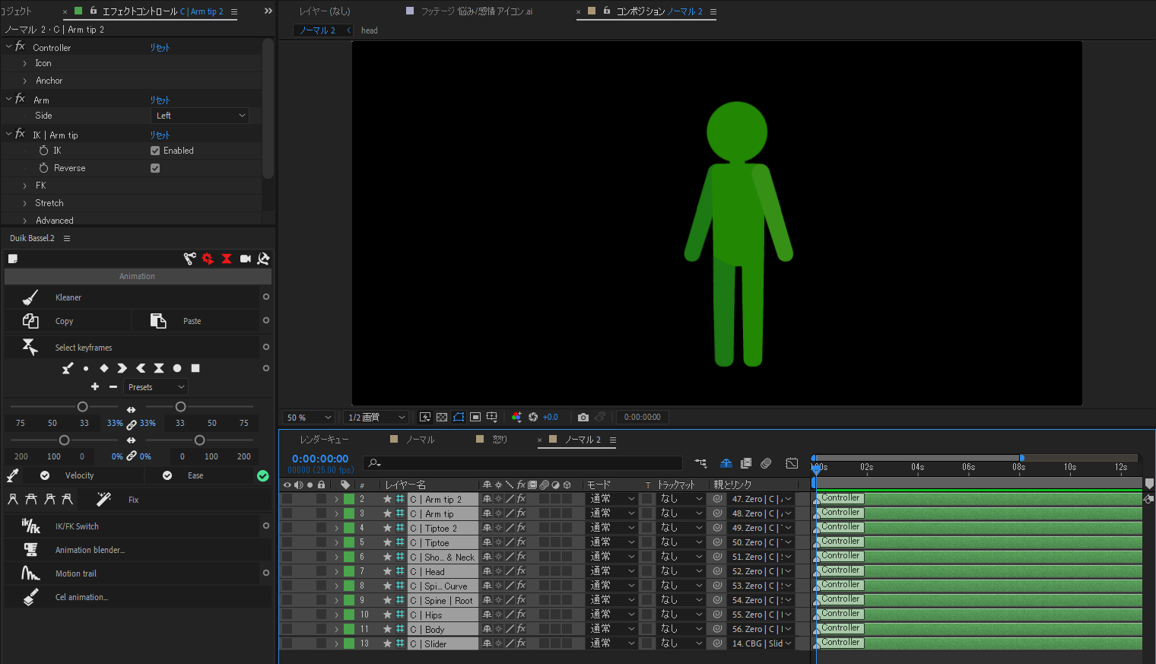Open the Presets dropdown in Duik

[156, 387]
